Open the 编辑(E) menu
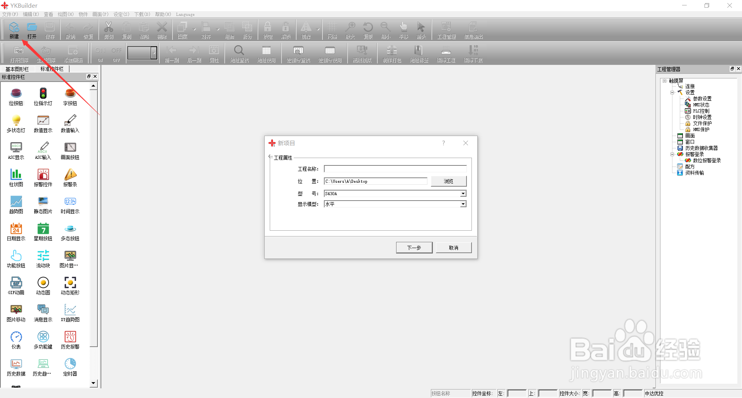The height and width of the screenshot is (398, 742). coord(31,14)
